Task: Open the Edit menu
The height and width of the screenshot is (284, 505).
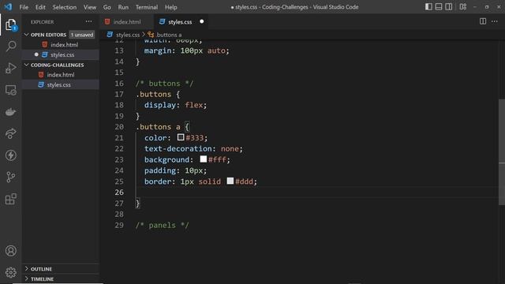Action: (x=40, y=7)
